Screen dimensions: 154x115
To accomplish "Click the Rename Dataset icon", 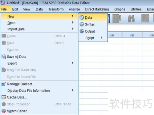I will click(x=4, y=84).
